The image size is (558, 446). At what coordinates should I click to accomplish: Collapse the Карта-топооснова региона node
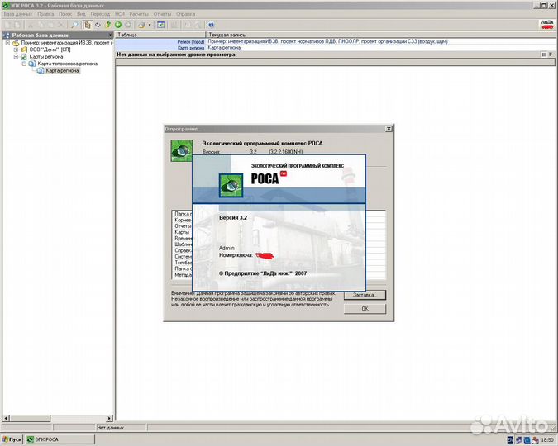24,64
